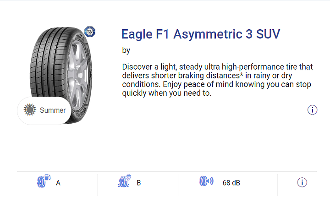Click the fuel efficiency tire icon
This screenshot has height=208, width=330.
tap(44, 181)
